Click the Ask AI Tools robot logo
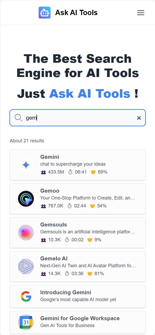 (44, 13)
